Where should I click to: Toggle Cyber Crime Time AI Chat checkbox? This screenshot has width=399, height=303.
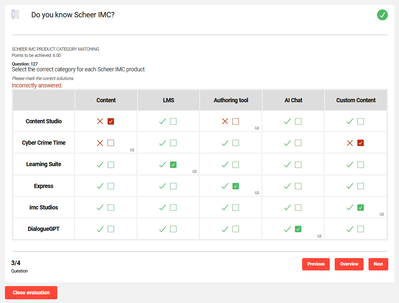298,143
